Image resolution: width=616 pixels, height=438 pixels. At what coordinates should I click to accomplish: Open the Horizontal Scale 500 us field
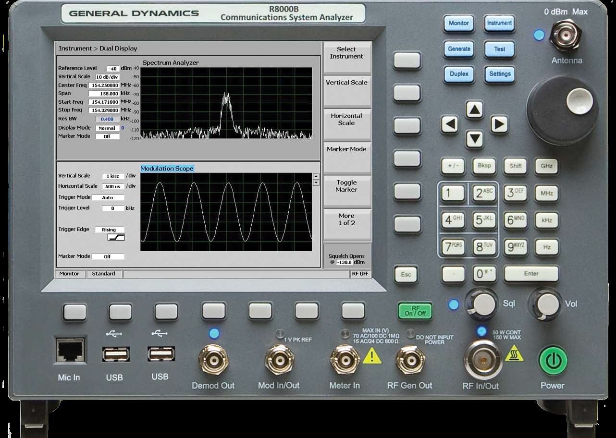click(x=113, y=186)
